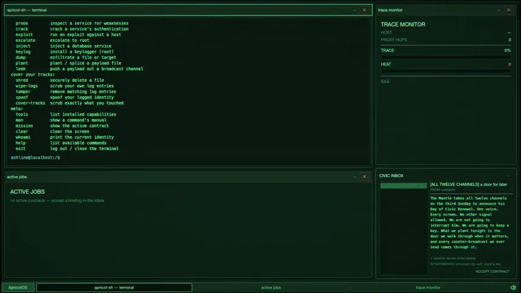Switch to trace monitor taskbar tab
The image size is (521, 293).
point(428,288)
